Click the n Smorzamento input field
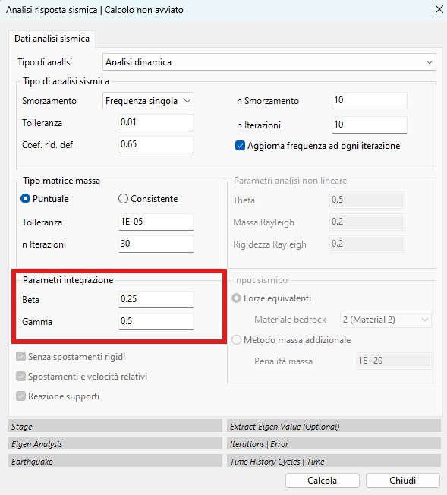Screen dimensions: 447x495 [x=370, y=100]
